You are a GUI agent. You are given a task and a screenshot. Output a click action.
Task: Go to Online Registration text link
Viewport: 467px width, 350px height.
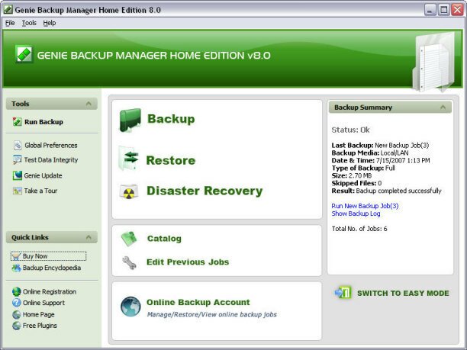(x=50, y=292)
